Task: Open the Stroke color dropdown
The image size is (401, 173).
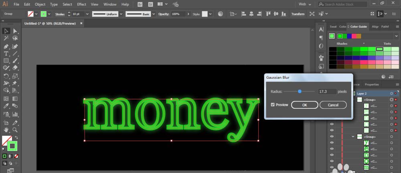Action: pyautogui.click(x=49, y=14)
